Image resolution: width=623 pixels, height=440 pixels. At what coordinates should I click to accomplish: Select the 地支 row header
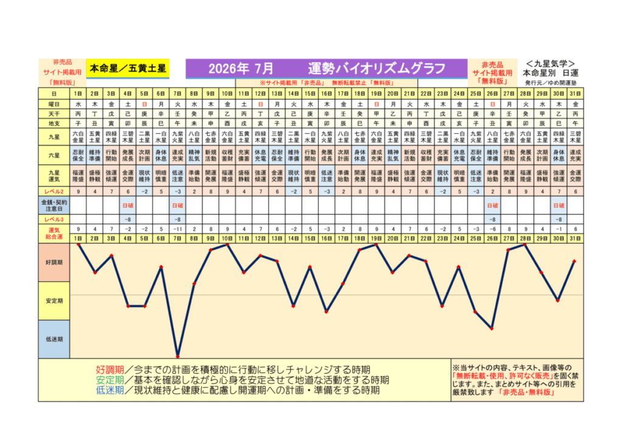(x=54, y=123)
